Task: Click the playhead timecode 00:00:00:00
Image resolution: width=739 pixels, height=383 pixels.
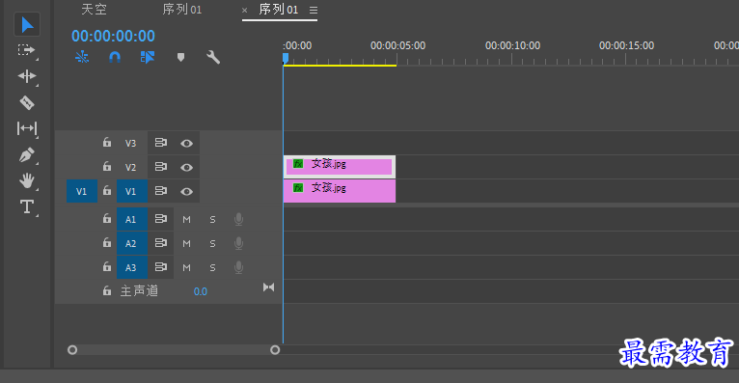Action: (113, 36)
